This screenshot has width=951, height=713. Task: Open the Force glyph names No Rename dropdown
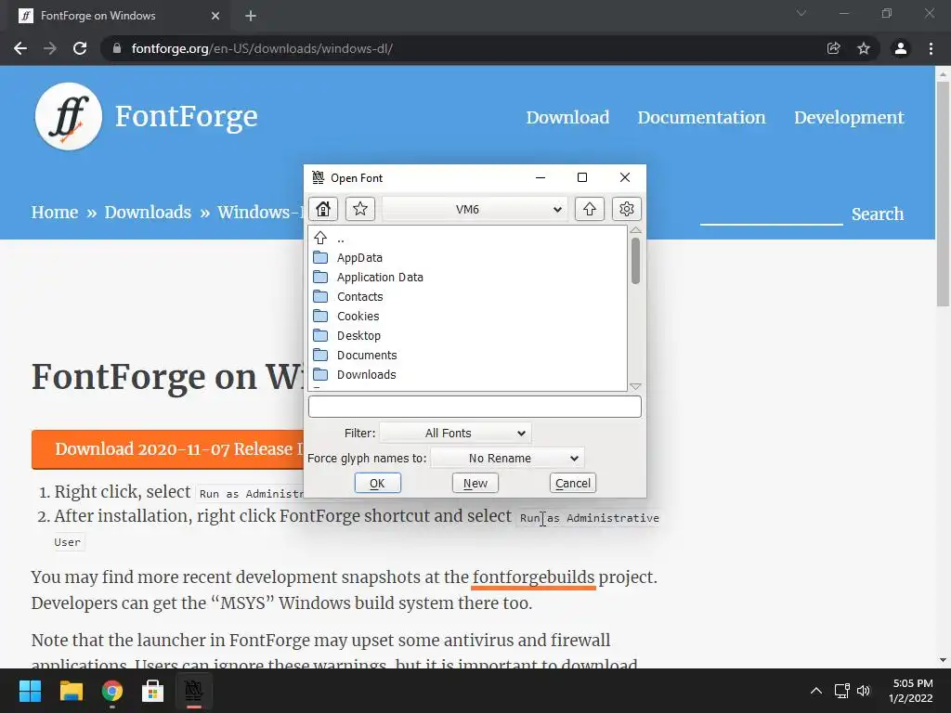tap(508, 458)
